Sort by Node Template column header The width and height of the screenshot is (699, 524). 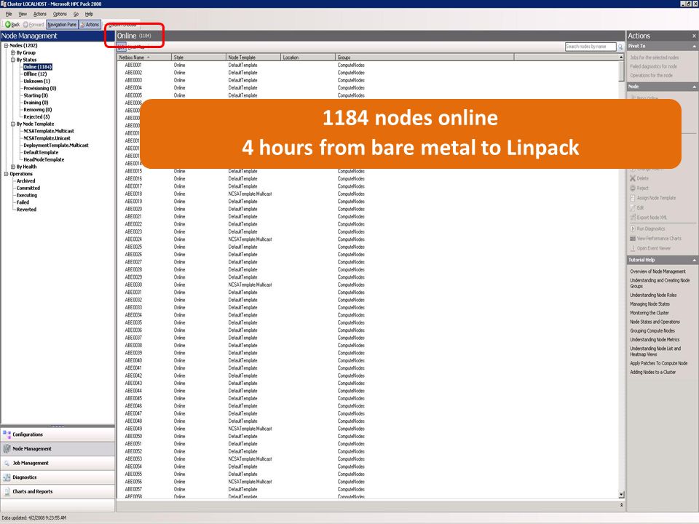[x=253, y=57]
